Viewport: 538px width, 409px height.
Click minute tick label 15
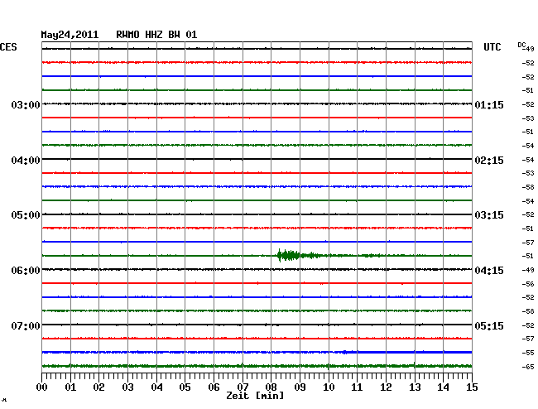(472, 387)
